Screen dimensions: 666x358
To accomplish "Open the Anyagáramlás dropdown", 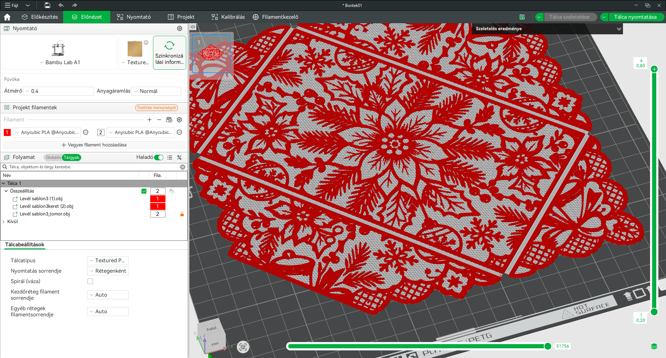I will (x=156, y=91).
